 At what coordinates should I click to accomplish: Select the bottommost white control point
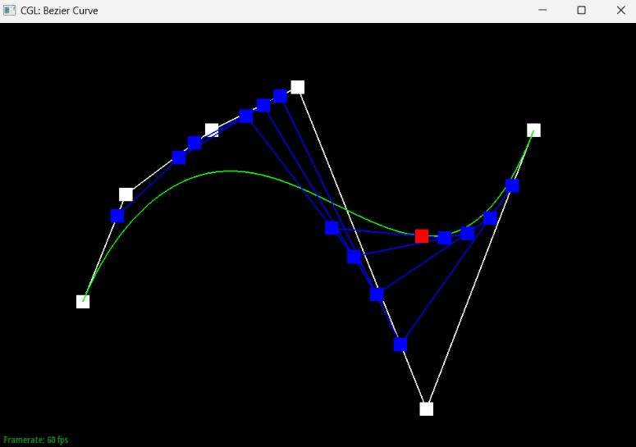point(426,408)
